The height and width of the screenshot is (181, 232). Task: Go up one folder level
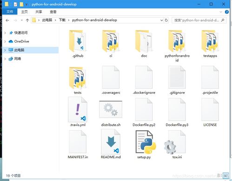click(27, 20)
